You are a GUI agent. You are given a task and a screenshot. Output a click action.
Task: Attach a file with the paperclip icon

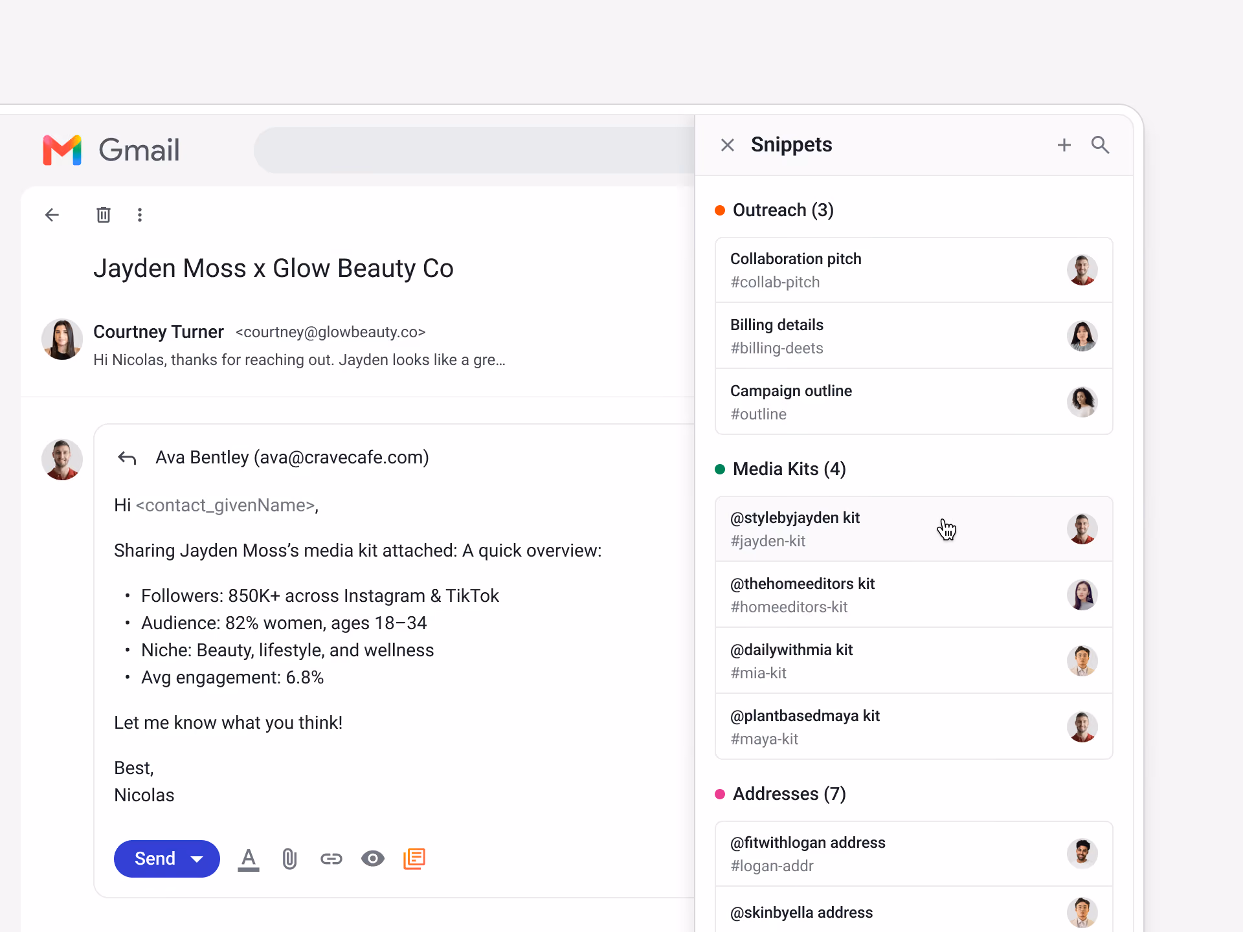click(290, 859)
